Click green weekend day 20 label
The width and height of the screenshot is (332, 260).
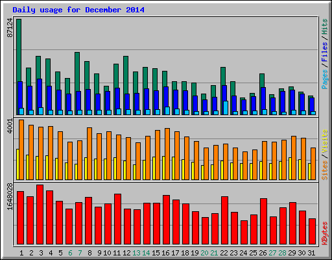204,253
